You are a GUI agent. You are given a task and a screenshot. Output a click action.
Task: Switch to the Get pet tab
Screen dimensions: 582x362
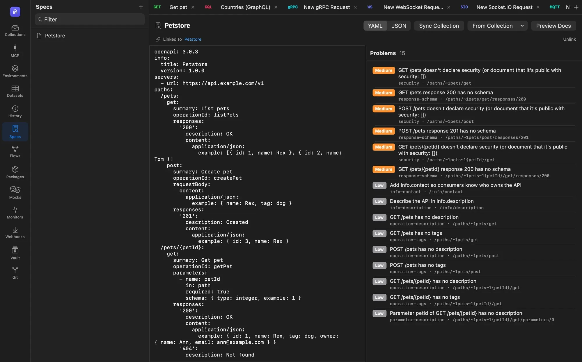pos(178,7)
